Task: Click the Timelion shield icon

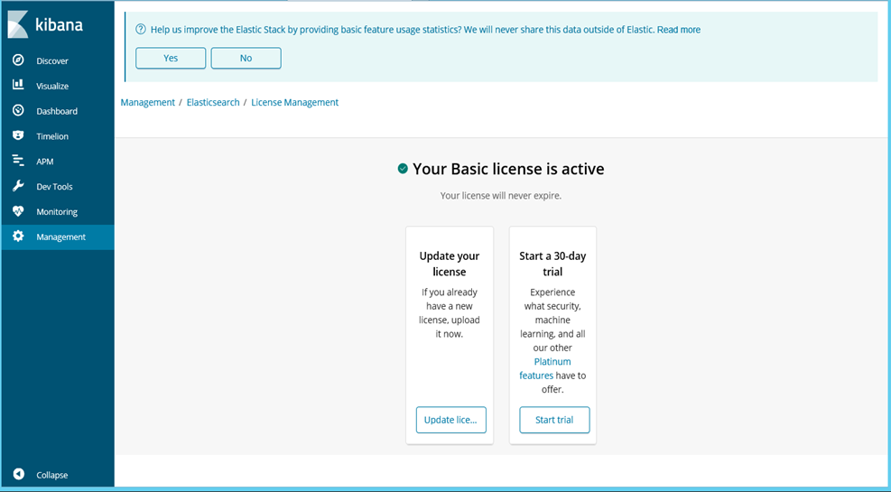Action: [18, 135]
